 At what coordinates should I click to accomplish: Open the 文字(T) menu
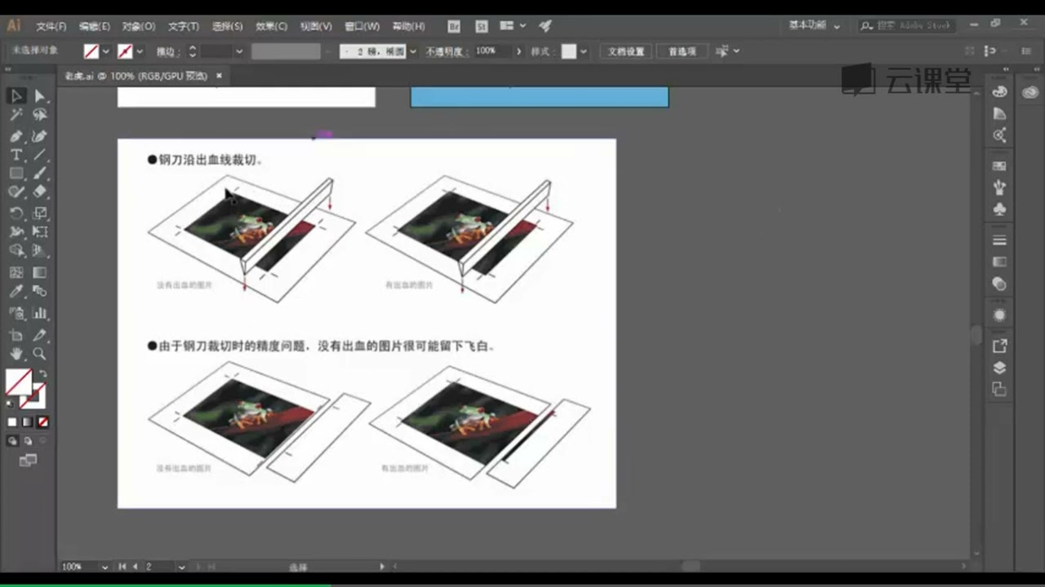click(x=183, y=26)
